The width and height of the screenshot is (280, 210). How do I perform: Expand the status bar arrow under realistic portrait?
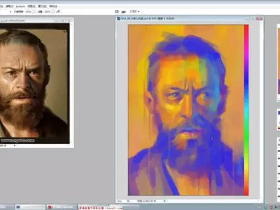[14, 146]
